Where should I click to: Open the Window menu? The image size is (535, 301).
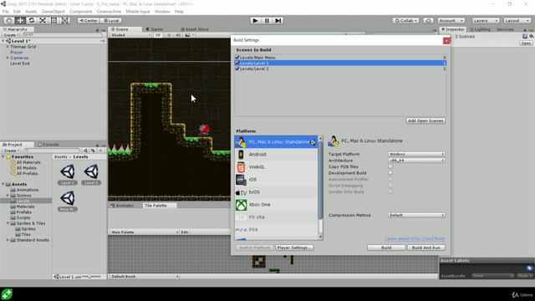point(162,11)
